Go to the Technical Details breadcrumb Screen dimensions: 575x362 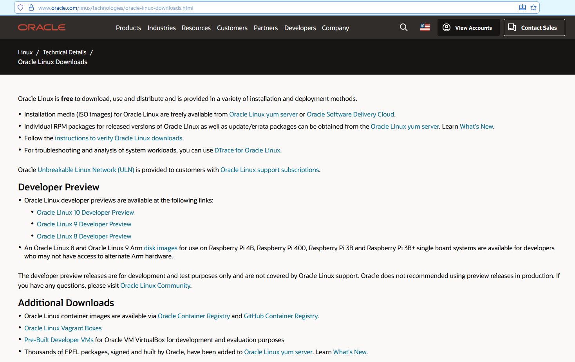coord(65,52)
